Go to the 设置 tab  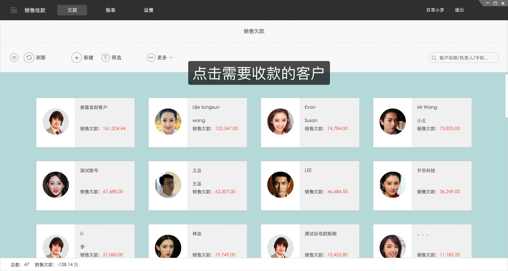coord(148,10)
